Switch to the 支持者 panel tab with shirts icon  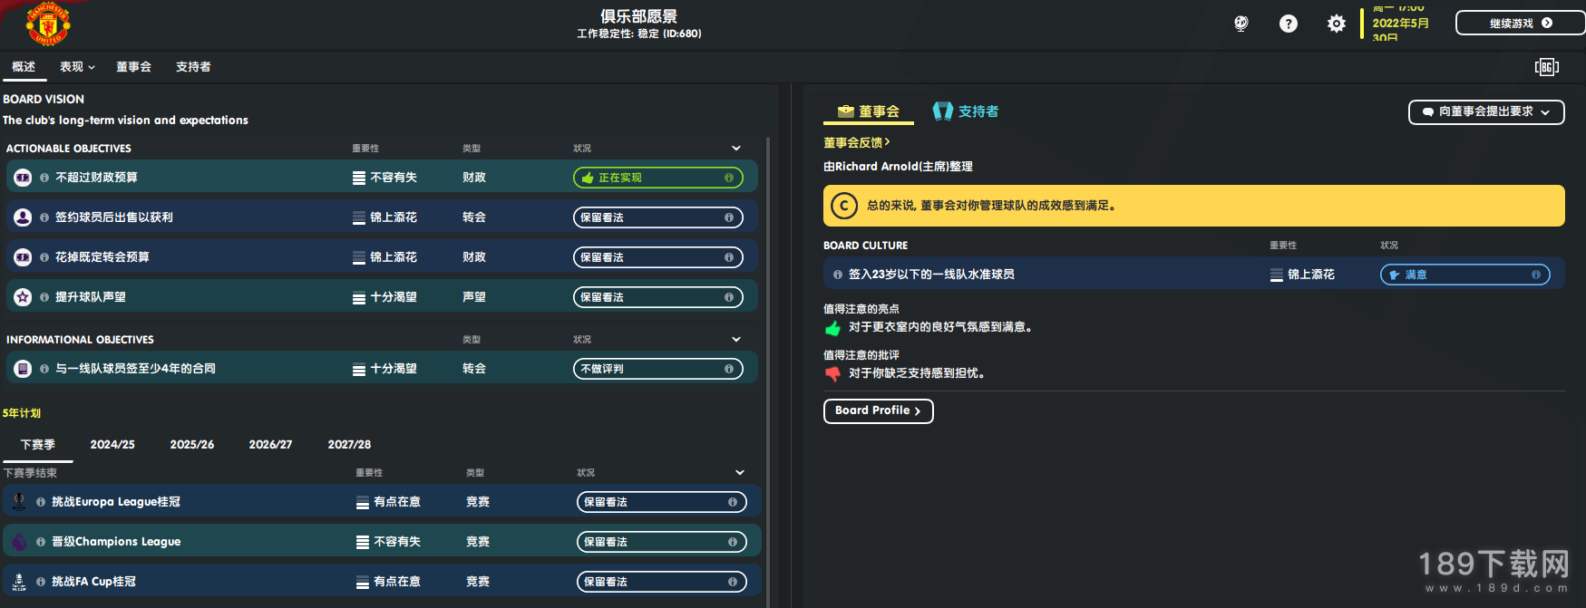(966, 111)
